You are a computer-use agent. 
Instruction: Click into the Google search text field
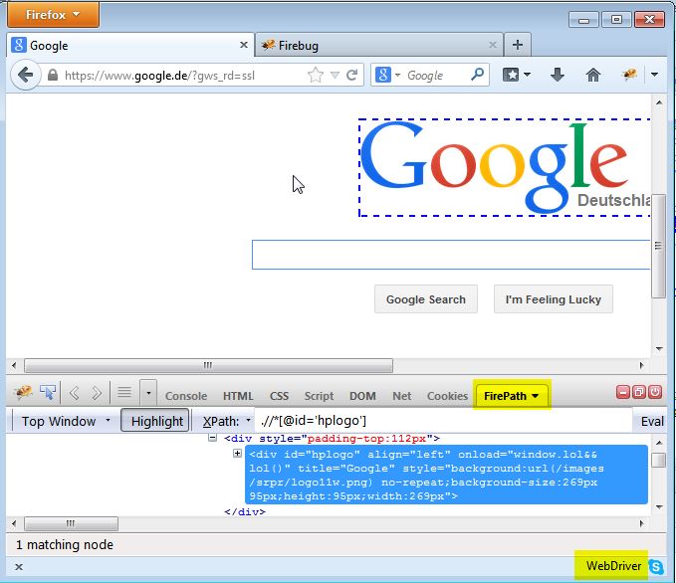point(451,255)
